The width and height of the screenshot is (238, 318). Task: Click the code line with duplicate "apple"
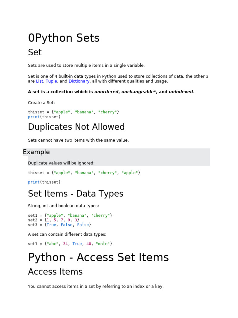click(x=84, y=173)
